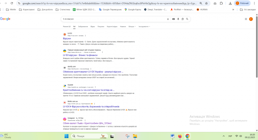258x140 pixels.
Task: Start voice search with the microphone icon
Action: click(178, 19)
